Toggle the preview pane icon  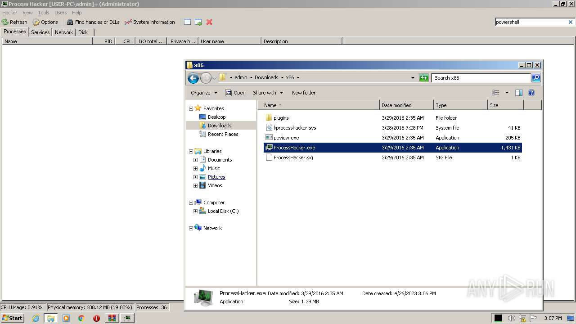pyautogui.click(x=519, y=93)
